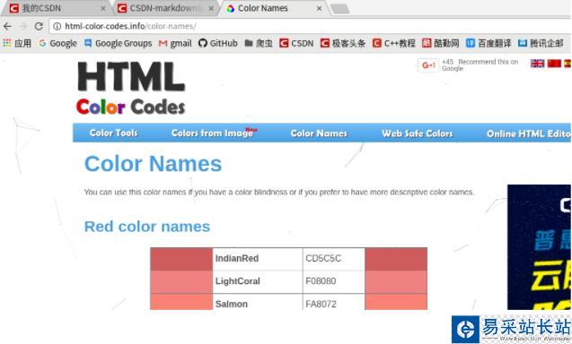Click the right LightCoral F08080 swatch
This screenshot has height=344, width=572.
click(x=396, y=282)
